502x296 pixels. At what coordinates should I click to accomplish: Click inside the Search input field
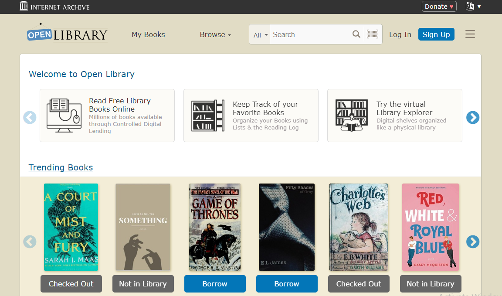pyautogui.click(x=311, y=34)
